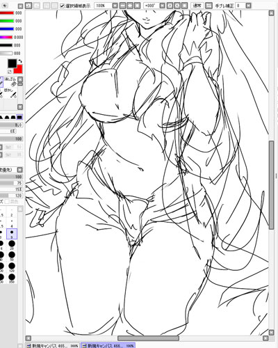Adjust the grayscale gradient slider
Image resolution: width=278 pixels, height=348 pixels.
[6, 53]
